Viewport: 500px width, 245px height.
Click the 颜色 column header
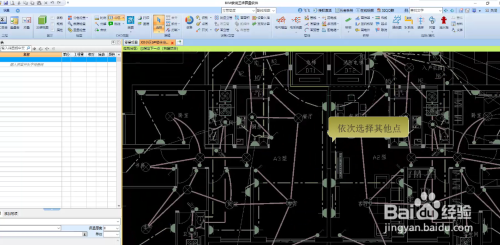111,54
